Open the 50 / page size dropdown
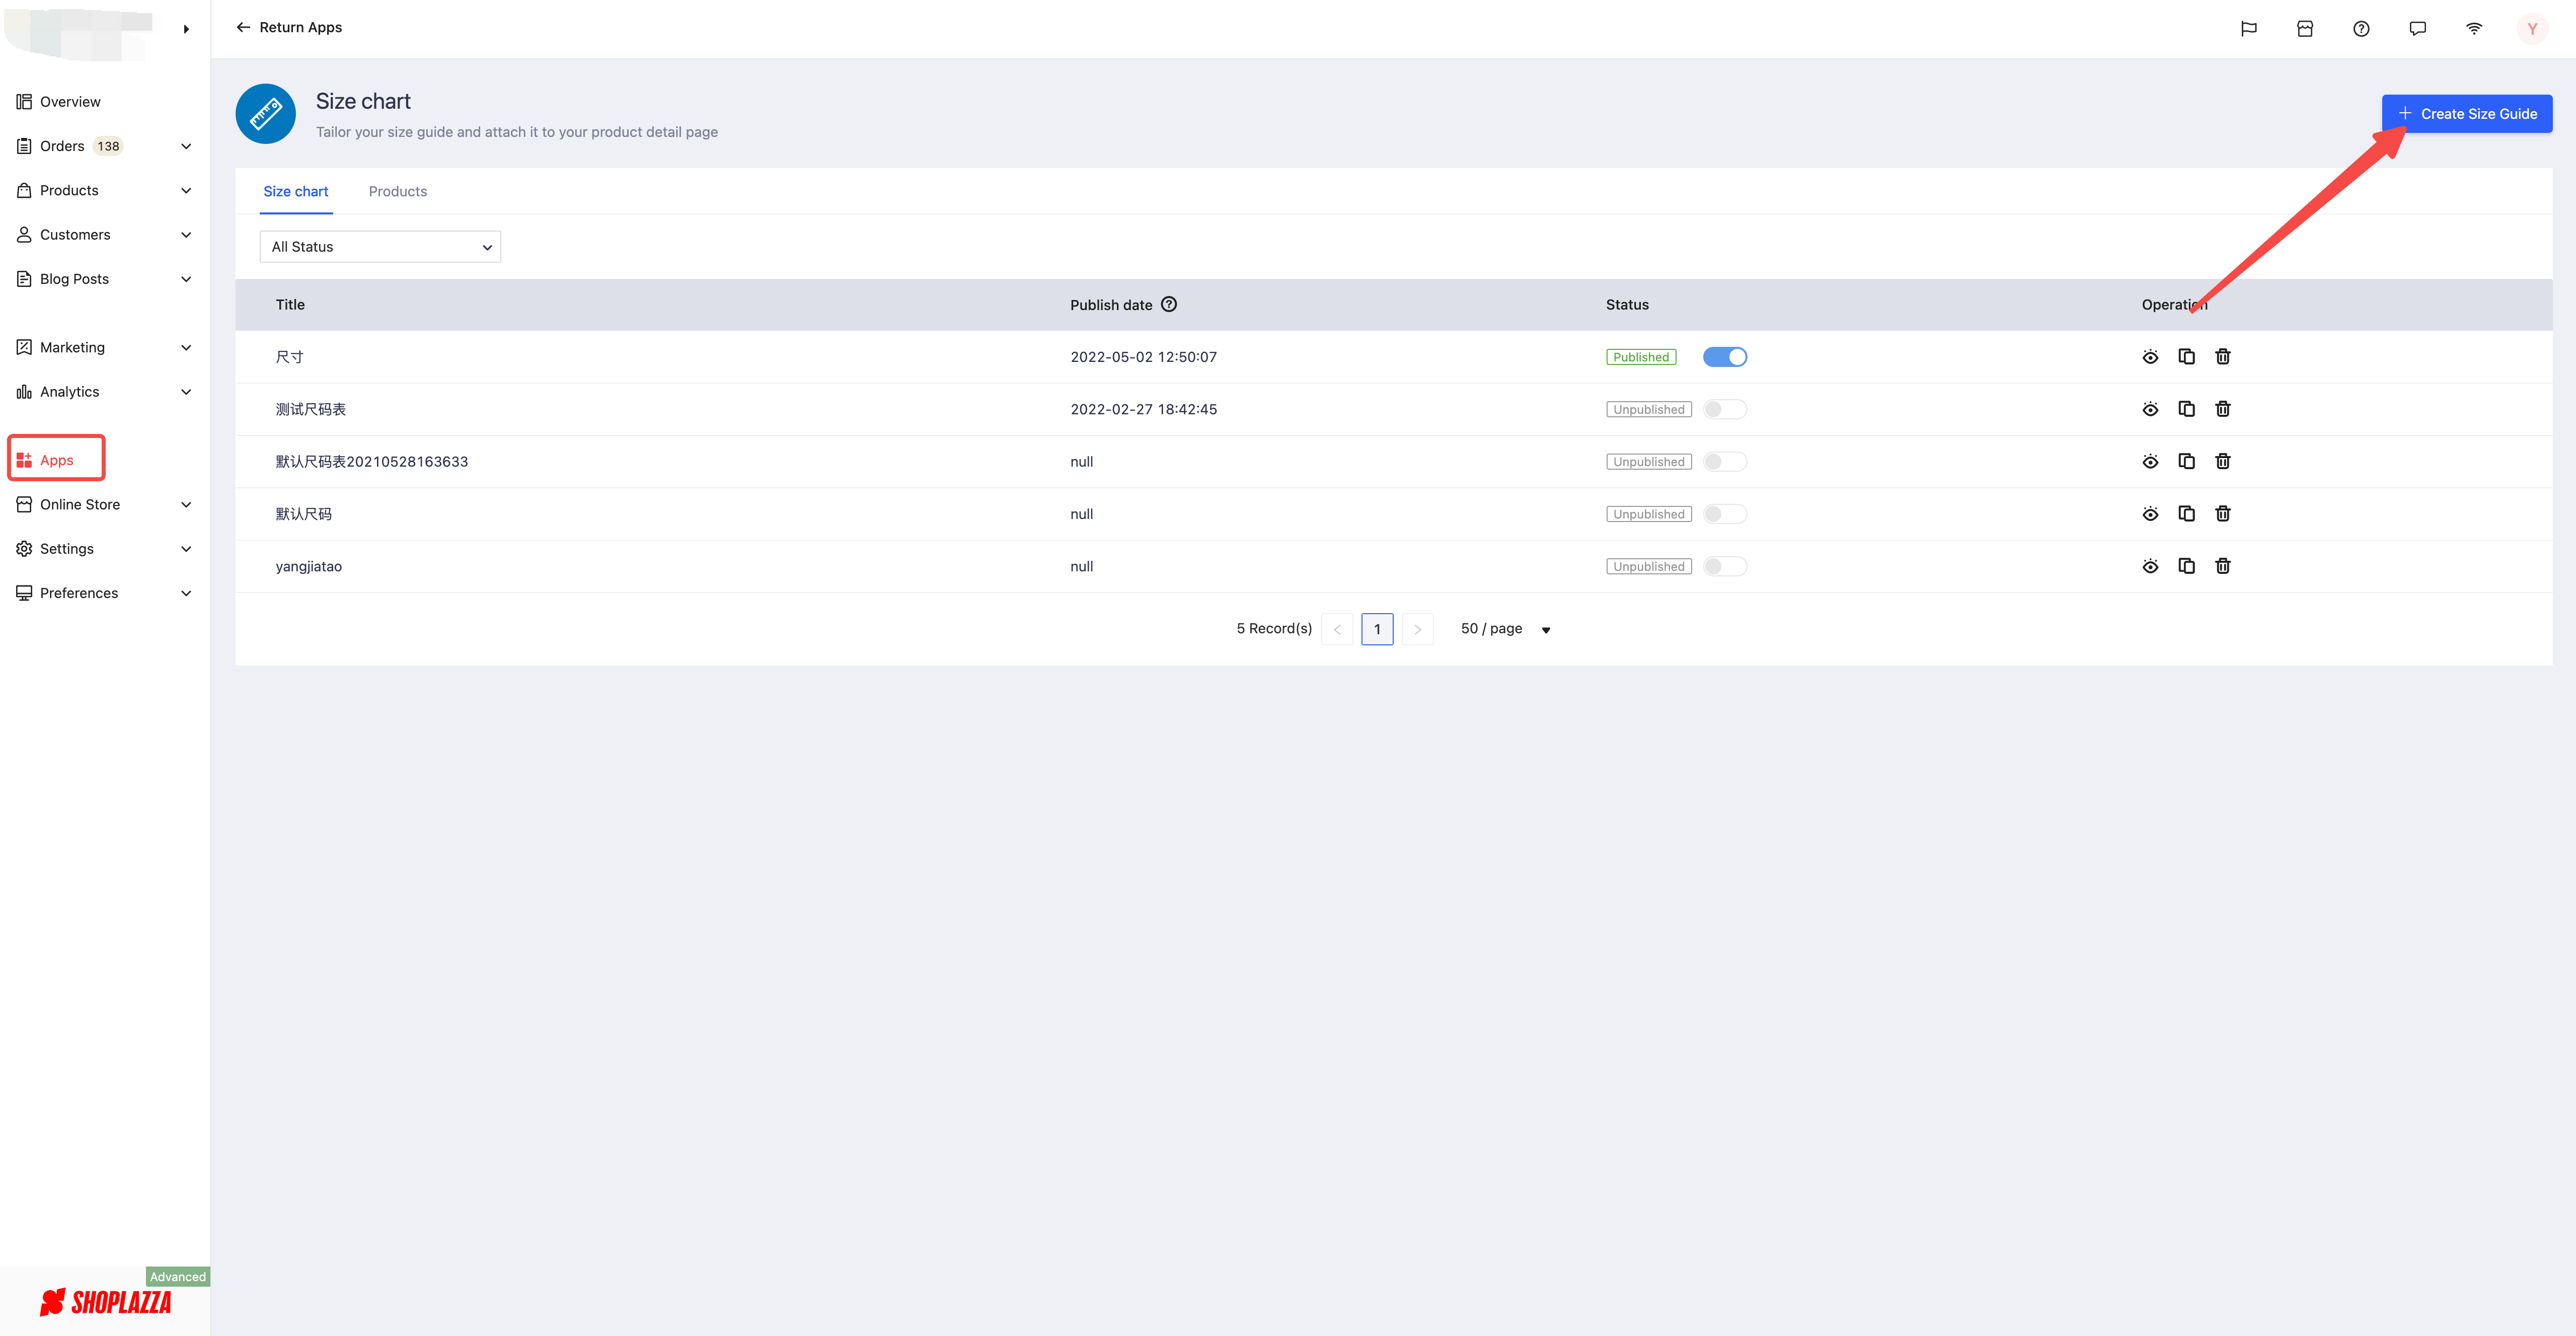This screenshot has height=1336, width=2576. tap(1505, 629)
